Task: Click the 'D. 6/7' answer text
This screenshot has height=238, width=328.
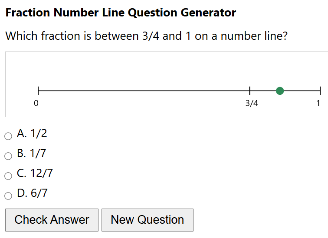Action: pos(33,193)
